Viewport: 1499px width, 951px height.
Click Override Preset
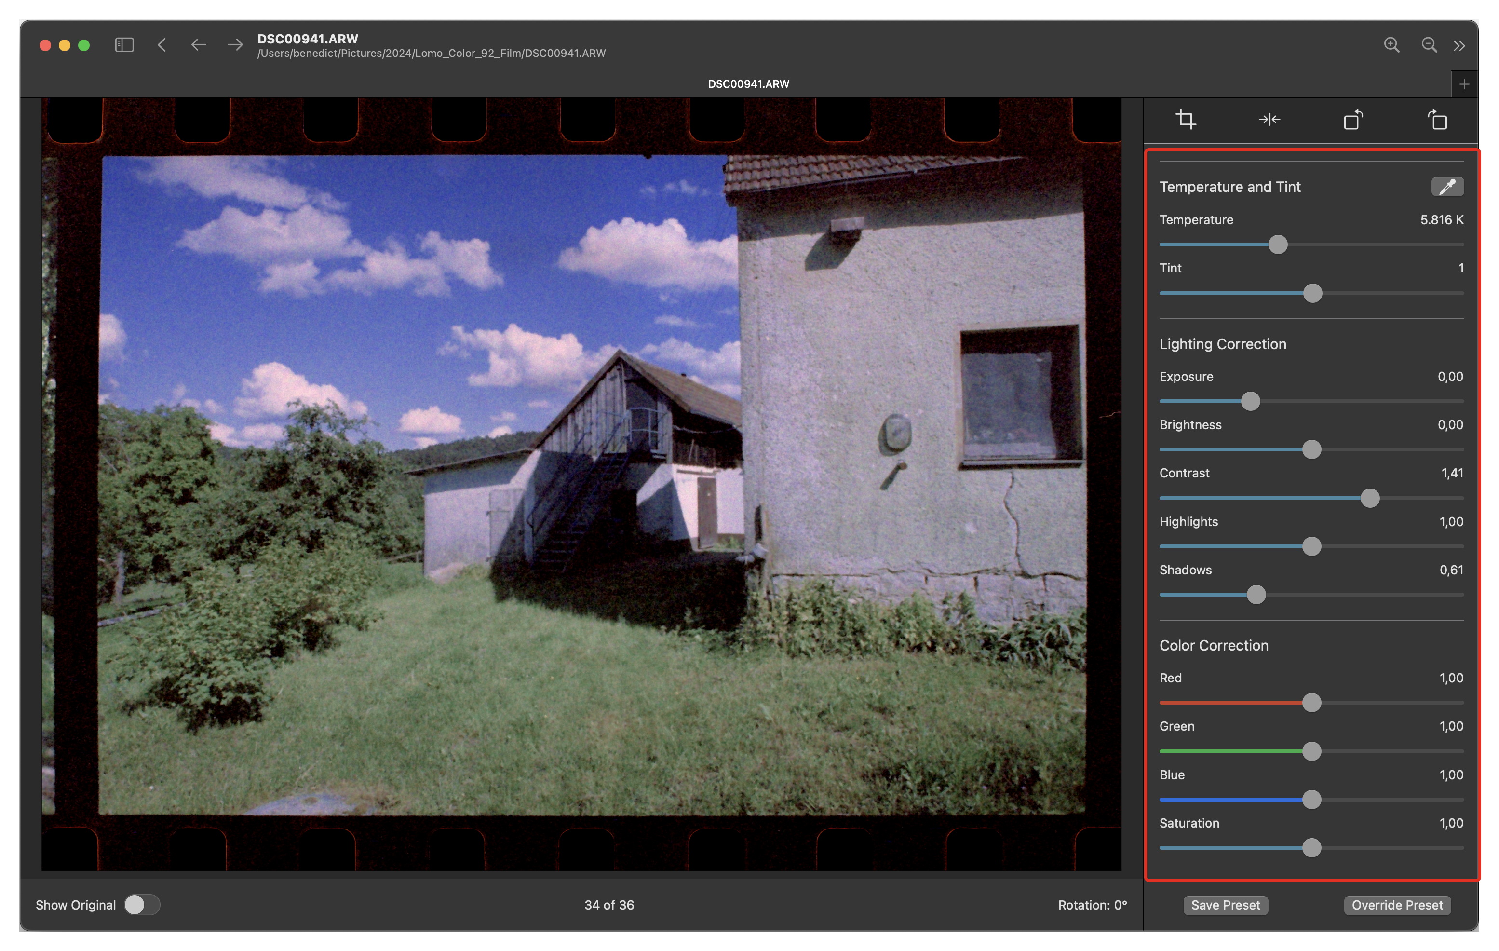tap(1397, 905)
